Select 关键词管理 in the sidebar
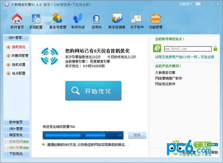Image resolution: width=223 pixels, height=163 pixels. pos(17,56)
